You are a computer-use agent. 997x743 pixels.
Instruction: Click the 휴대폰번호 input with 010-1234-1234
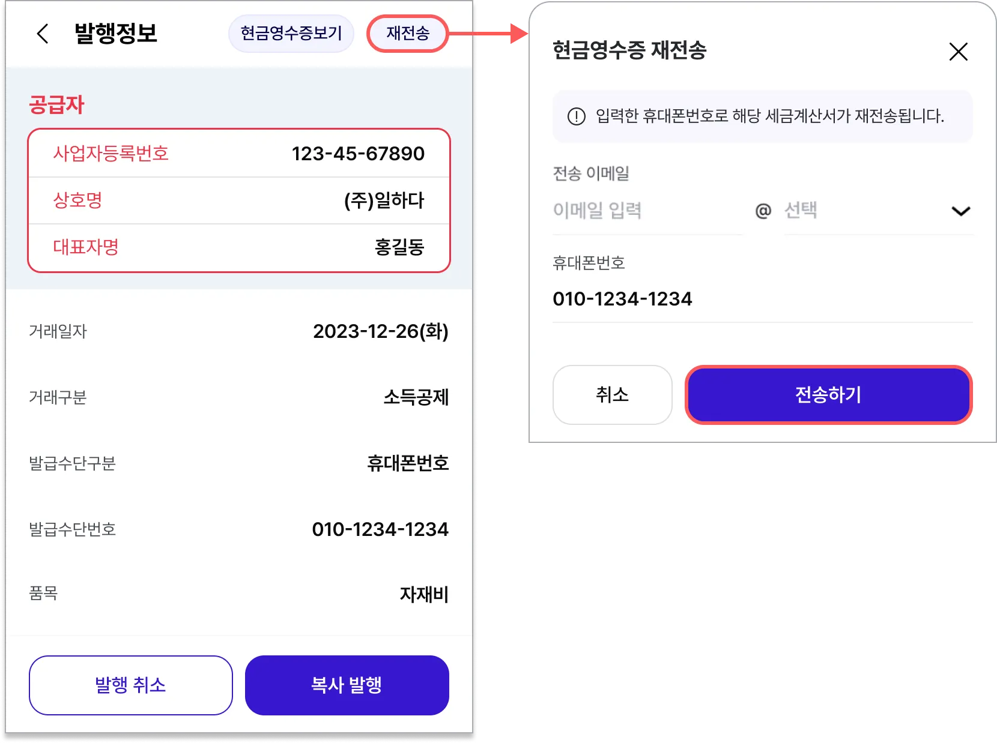[762, 299]
